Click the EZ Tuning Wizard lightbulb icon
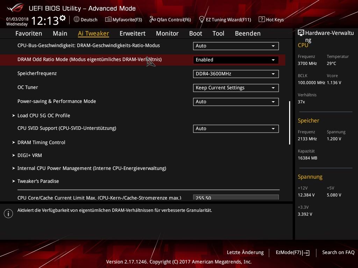The width and height of the screenshot is (358, 268). pyautogui.click(x=201, y=20)
